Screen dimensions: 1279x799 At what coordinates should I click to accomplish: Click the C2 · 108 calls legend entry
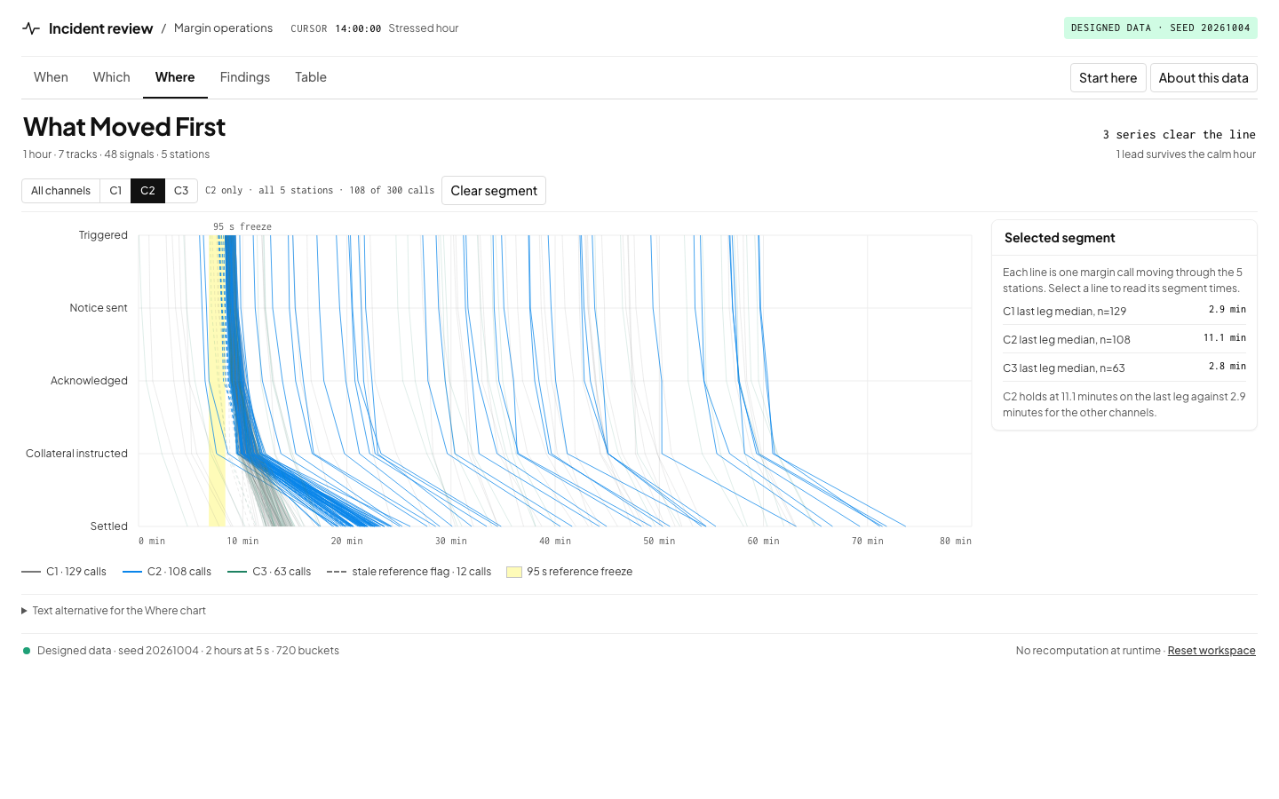point(167,572)
